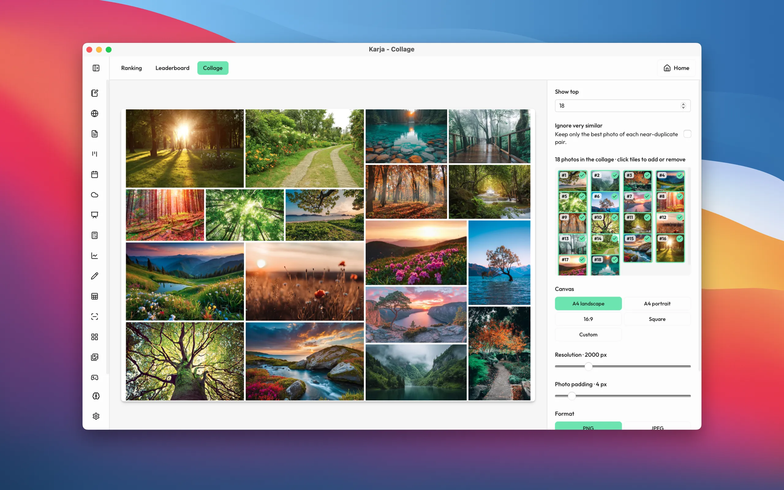
Task: Open the calculator icon in the sidebar
Action: pyautogui.click(x=95, y=235)
